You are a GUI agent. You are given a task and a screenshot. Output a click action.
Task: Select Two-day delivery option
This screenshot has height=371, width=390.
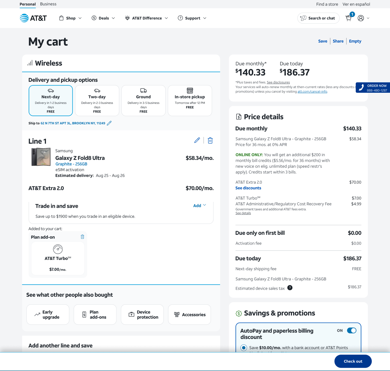coord(97,101)
